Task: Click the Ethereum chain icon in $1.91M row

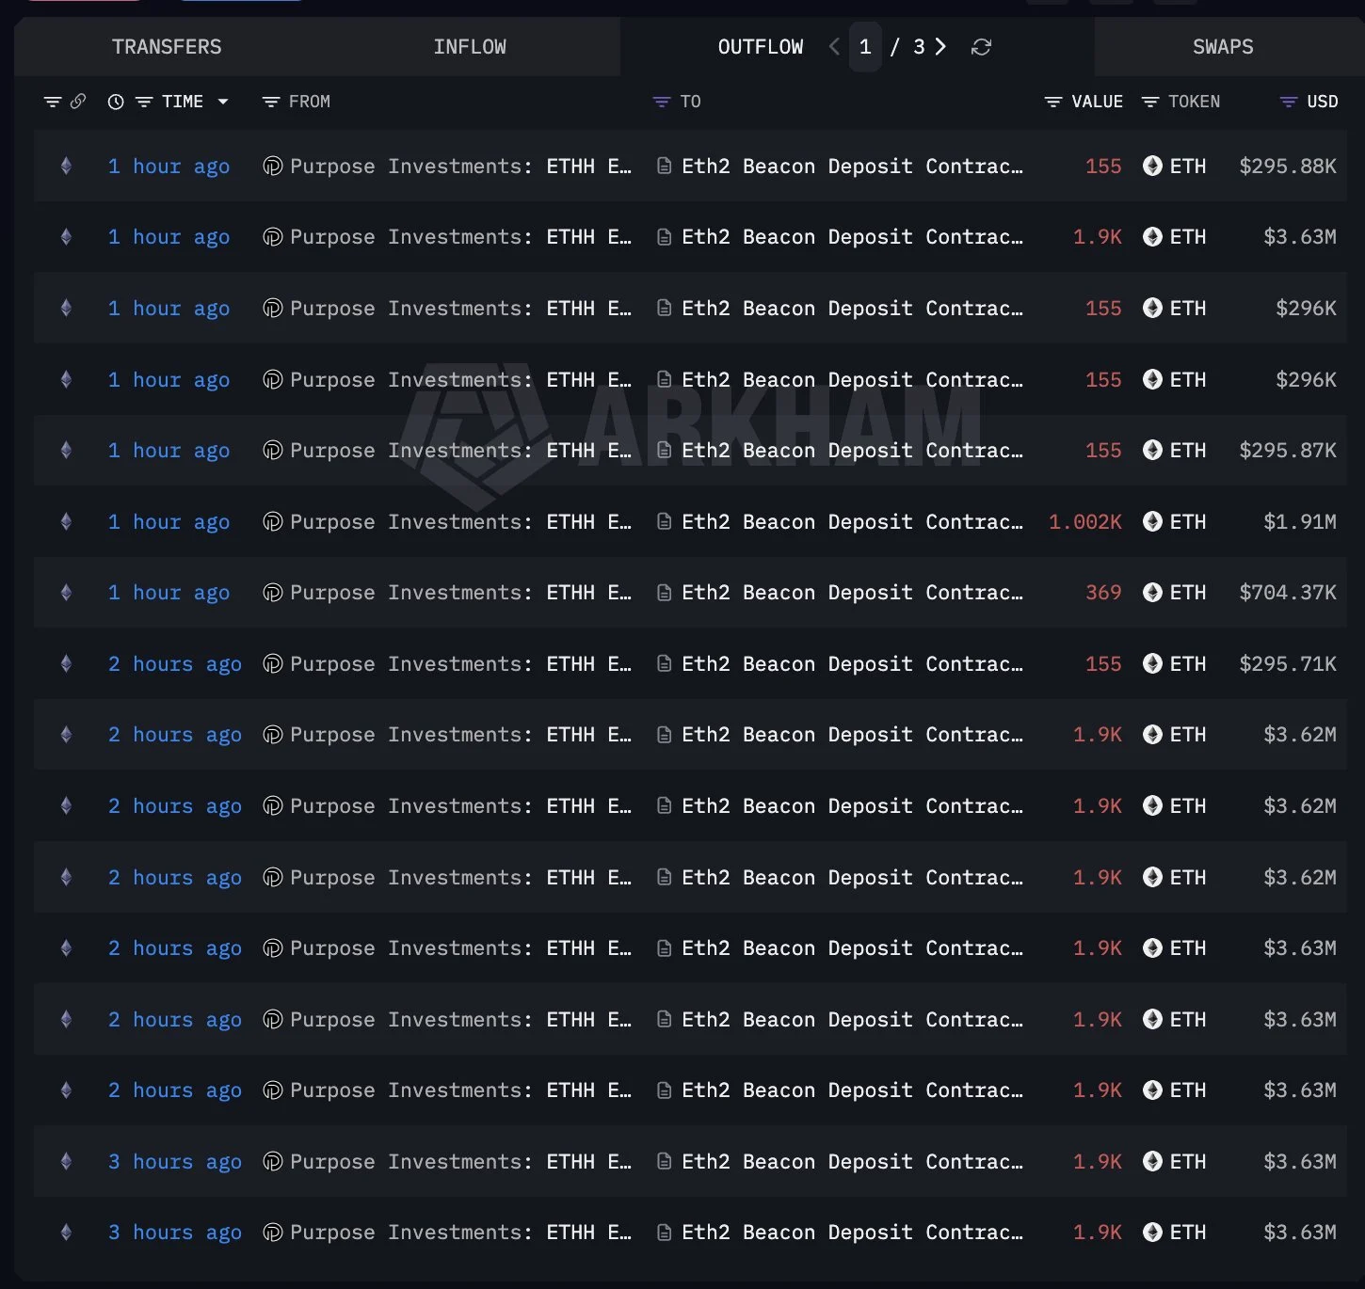Action: 66,522
